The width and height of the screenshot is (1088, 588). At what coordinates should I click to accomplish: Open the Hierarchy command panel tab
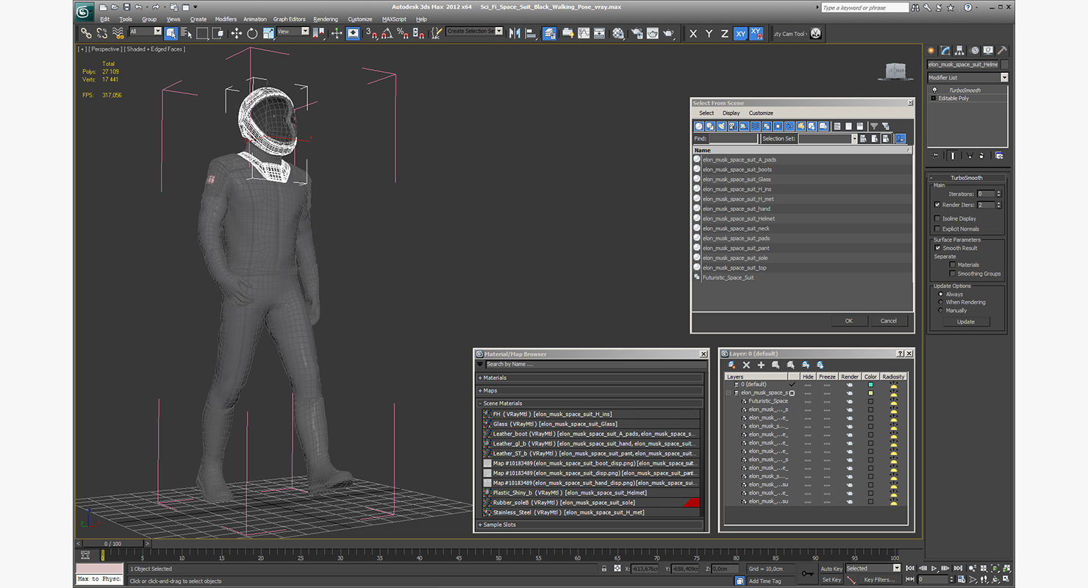[x=960, y=51]
